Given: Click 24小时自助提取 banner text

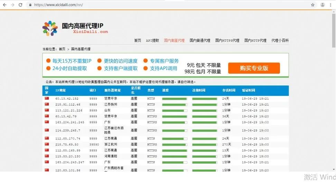Looking at the screenshot, I should 69,69.
